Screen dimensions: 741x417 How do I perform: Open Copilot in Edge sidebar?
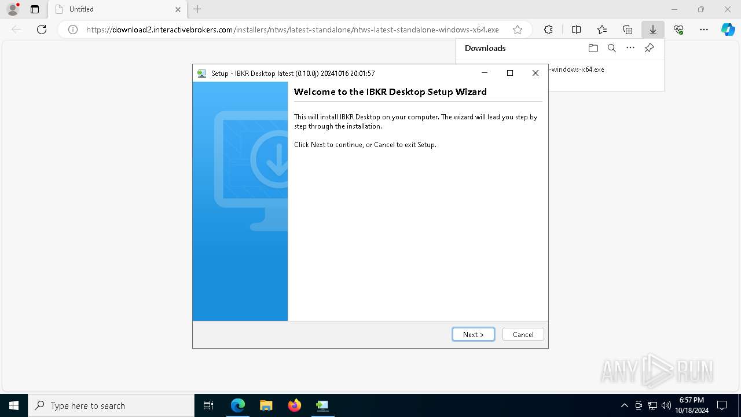click(728, 30)
